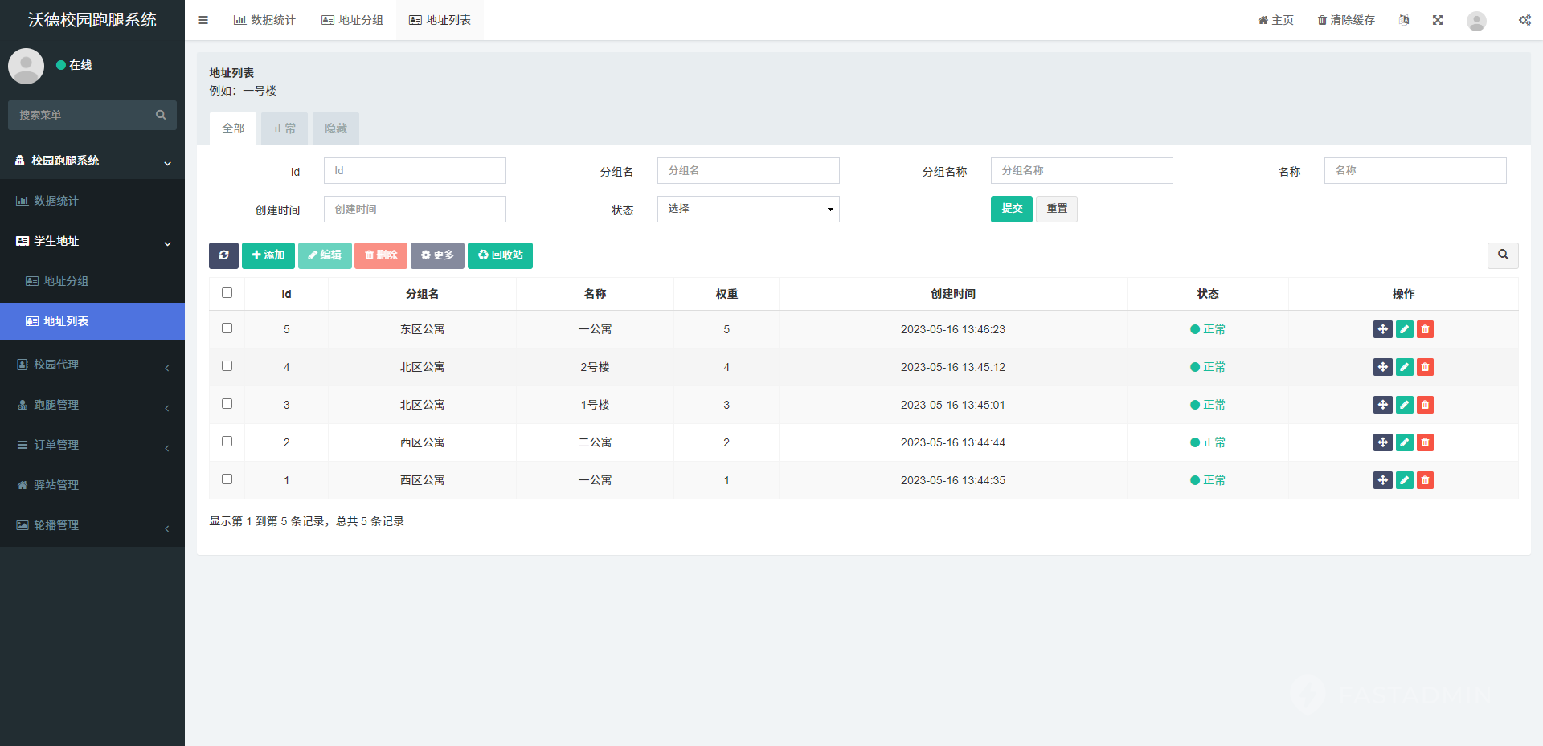The height and width of the screenshot is (746, 1543).
Task: Delete the 二公寓 row with trash icon
Action: point(1425,442)
